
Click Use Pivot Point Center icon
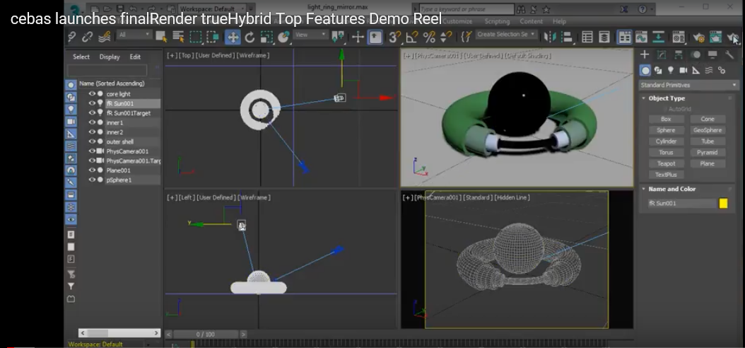point(338,37)
